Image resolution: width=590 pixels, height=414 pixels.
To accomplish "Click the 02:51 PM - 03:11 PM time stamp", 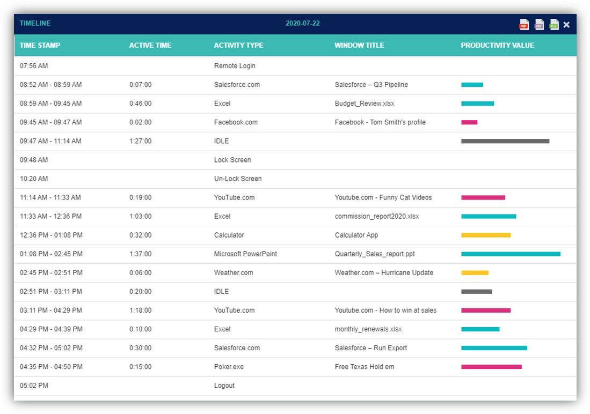I will [51, 291].
